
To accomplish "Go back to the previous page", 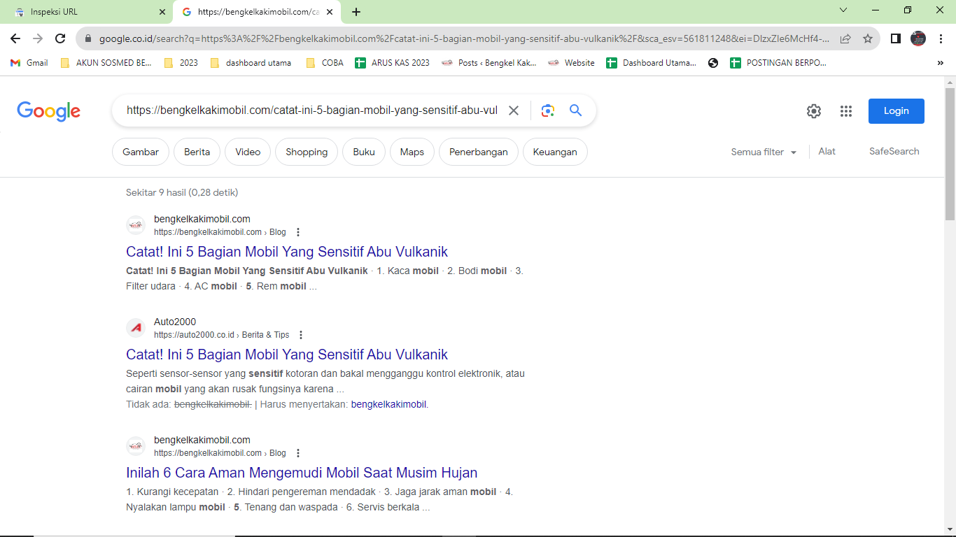I will 15,38.
